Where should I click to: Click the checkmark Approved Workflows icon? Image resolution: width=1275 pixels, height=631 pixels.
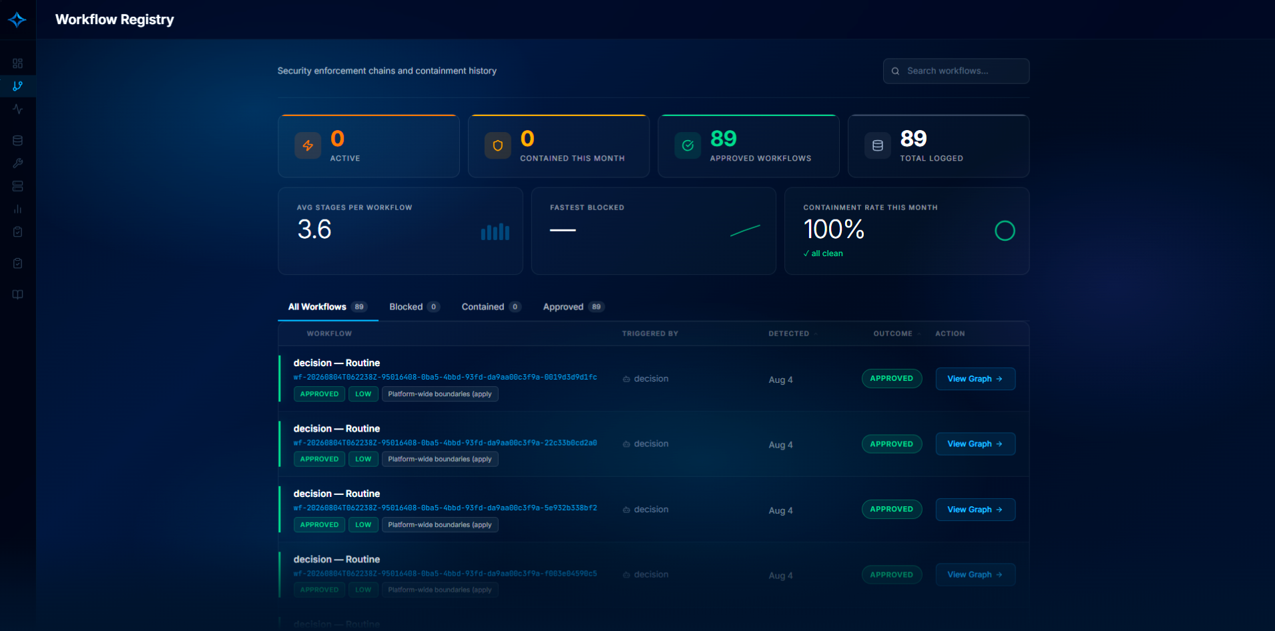(688, 145)
